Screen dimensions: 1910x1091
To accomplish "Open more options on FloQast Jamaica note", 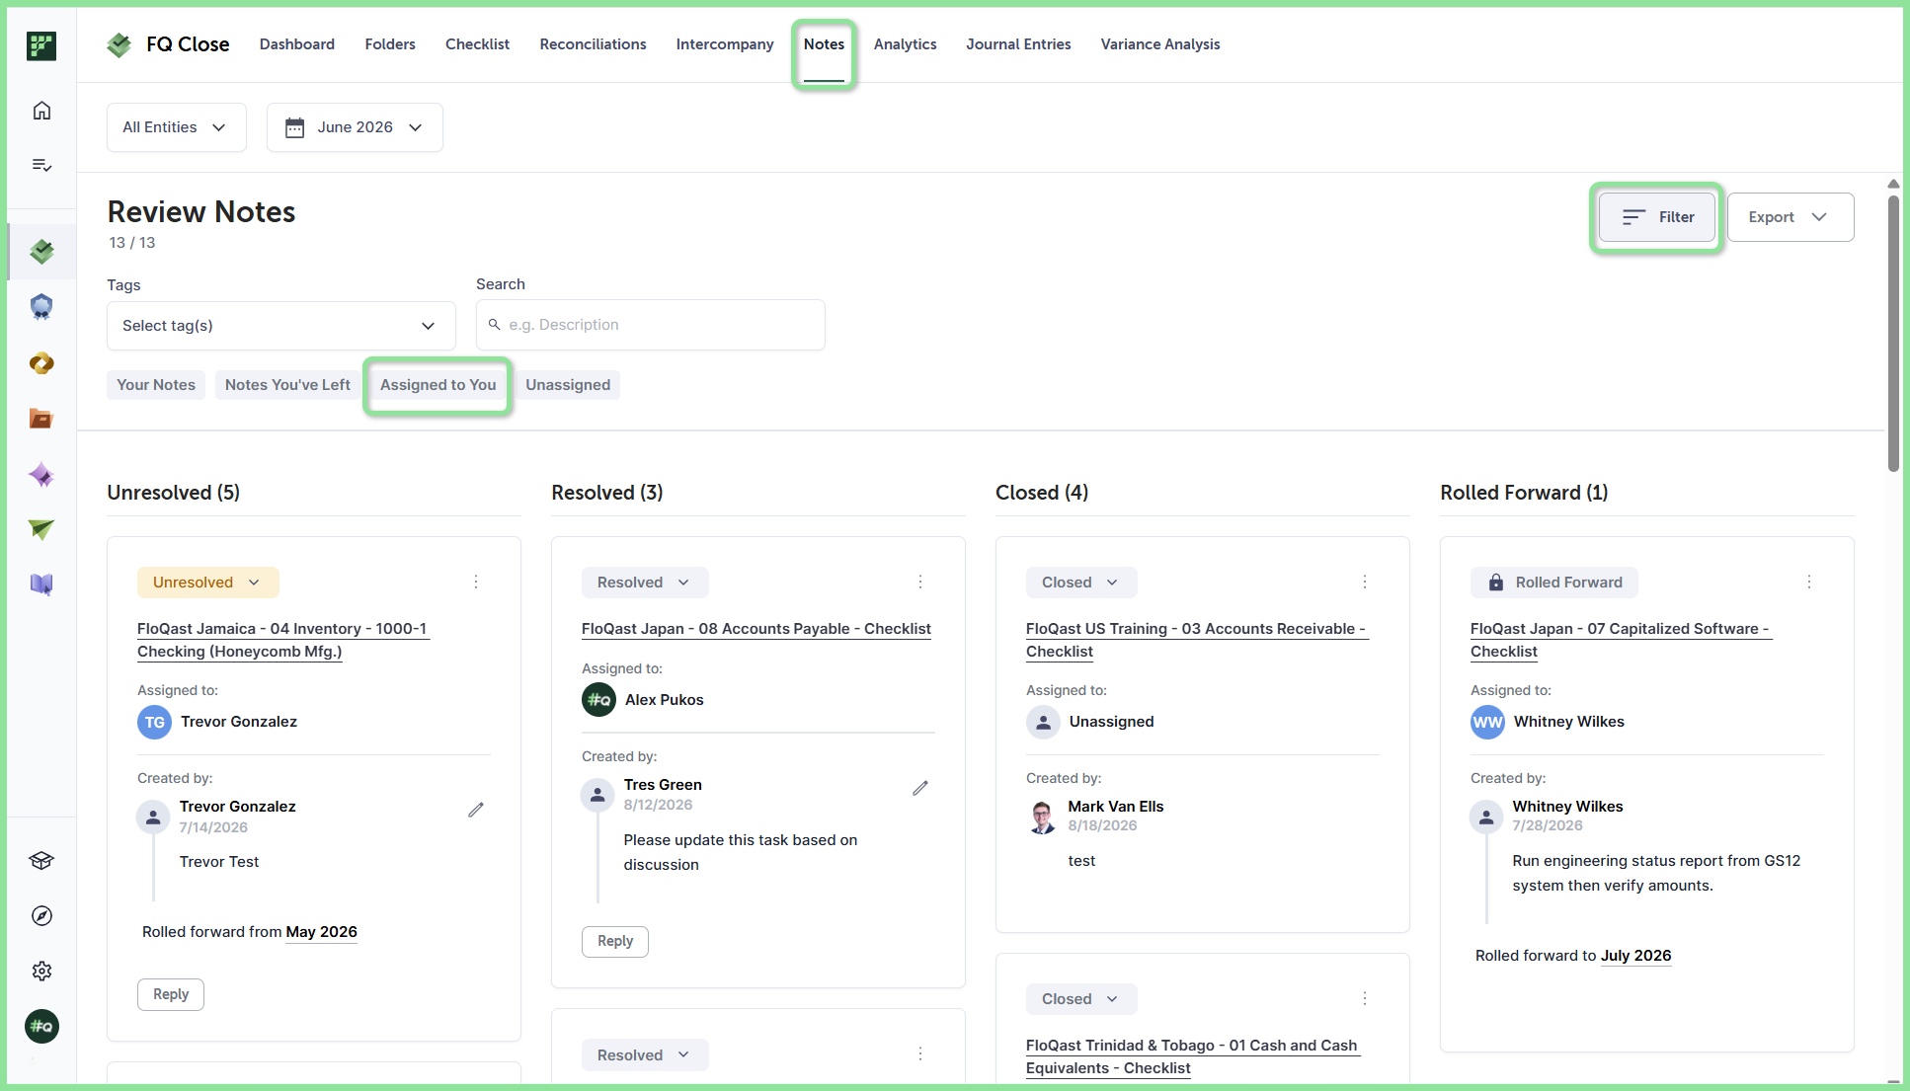I will pyautogui.click(x=476, y=583).
